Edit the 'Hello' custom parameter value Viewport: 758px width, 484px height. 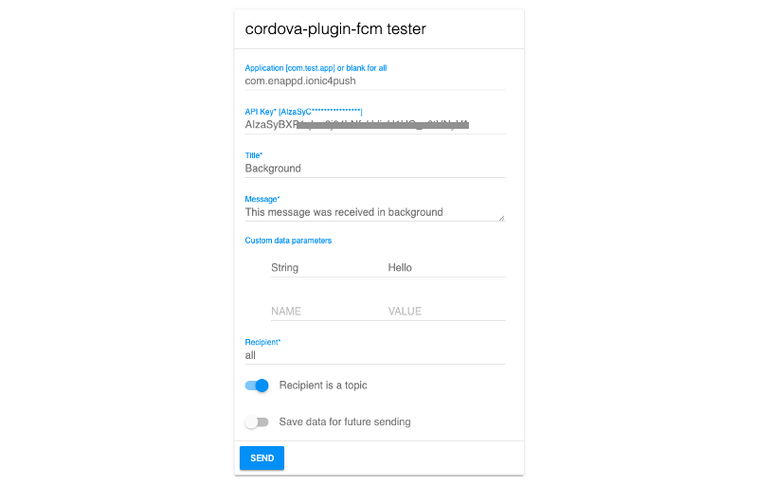(445, 268)
